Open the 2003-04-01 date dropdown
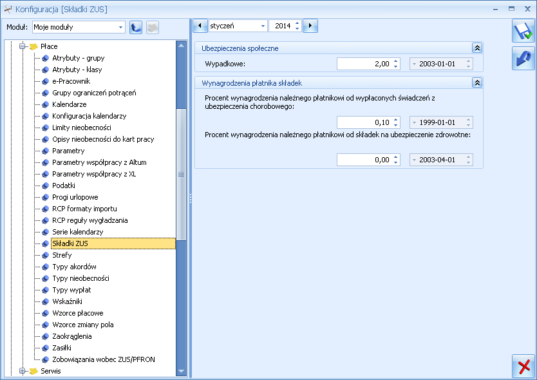The image size is (537, 380). tap(414, 160)
